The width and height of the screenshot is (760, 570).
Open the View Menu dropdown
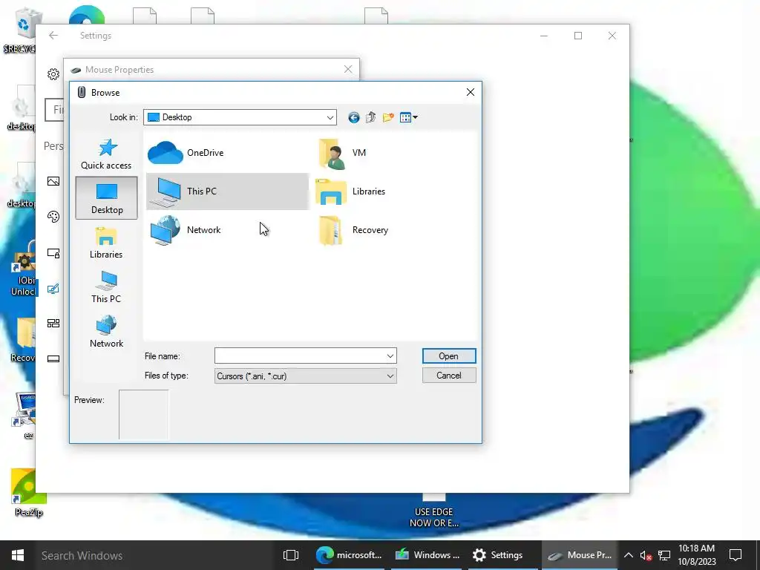click(x=409, y=117)
